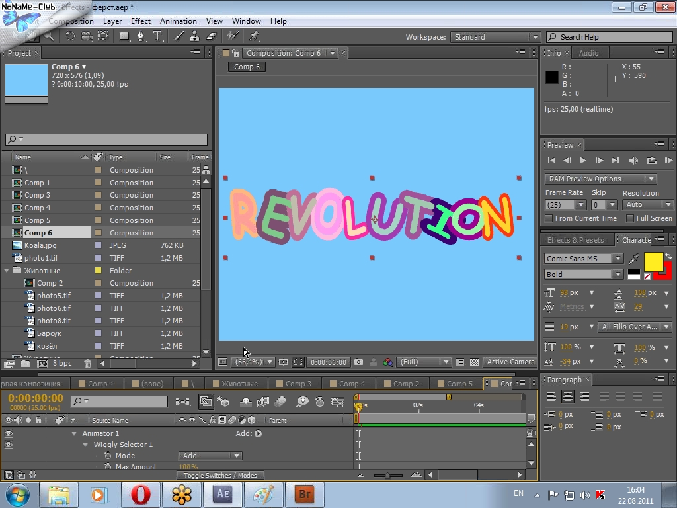Open the Workspace Standard dropdown

(496, 37)
